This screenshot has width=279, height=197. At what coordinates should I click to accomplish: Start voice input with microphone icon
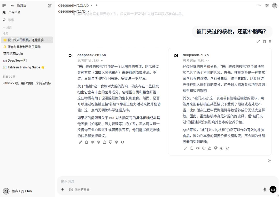pyautogui.click(x=265, y=189)
